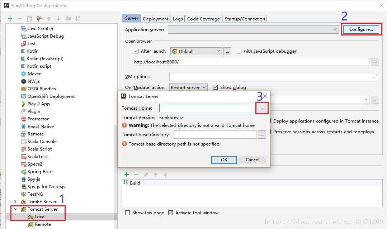
Task: Open the Default browser dropdown
Action: (196, 51)
